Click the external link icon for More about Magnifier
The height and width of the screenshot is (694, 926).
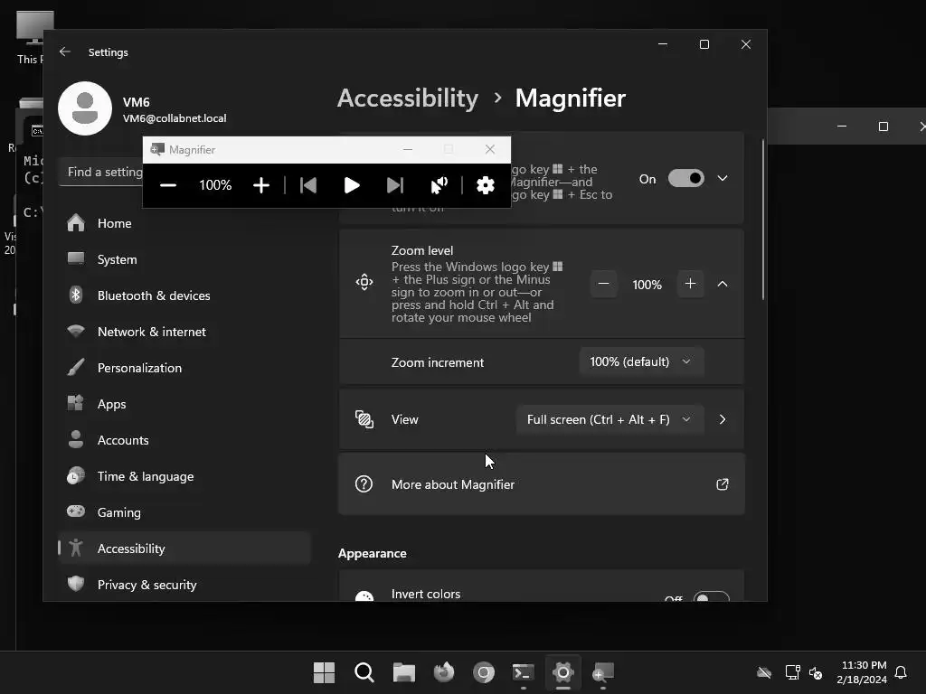723,484
